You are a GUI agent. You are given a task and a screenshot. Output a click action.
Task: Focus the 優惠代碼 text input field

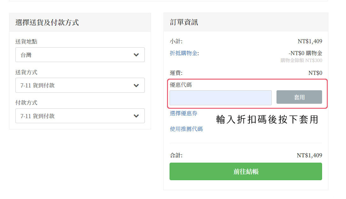(x=220, y=98)
